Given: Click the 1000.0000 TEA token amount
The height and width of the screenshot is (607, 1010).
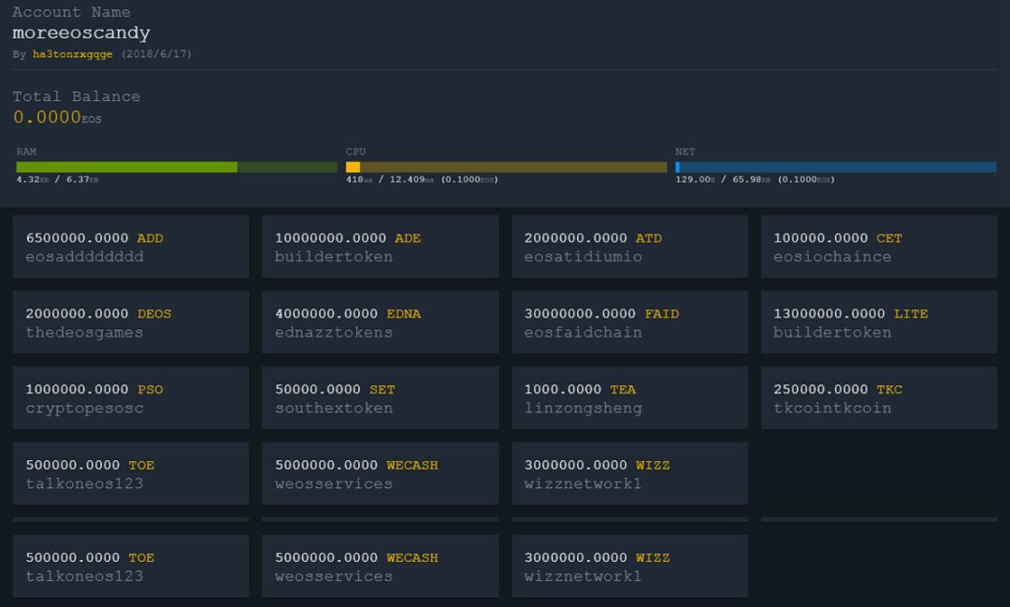Looking at the screenshot, I should click(x=580, y=389).
